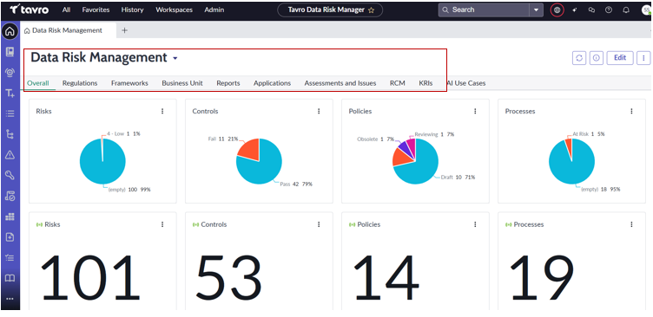Switch to the Regulations tab
The height and width of the screenshot is (317, 653).
[x=80, y=83]
